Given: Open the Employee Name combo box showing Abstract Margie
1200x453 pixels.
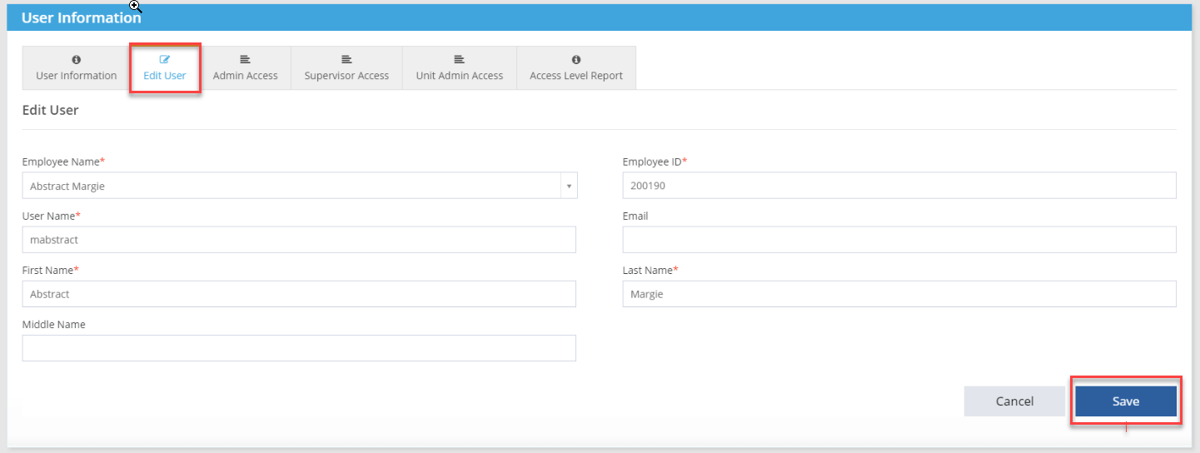Looking at the screenshot, I should 300,187.
